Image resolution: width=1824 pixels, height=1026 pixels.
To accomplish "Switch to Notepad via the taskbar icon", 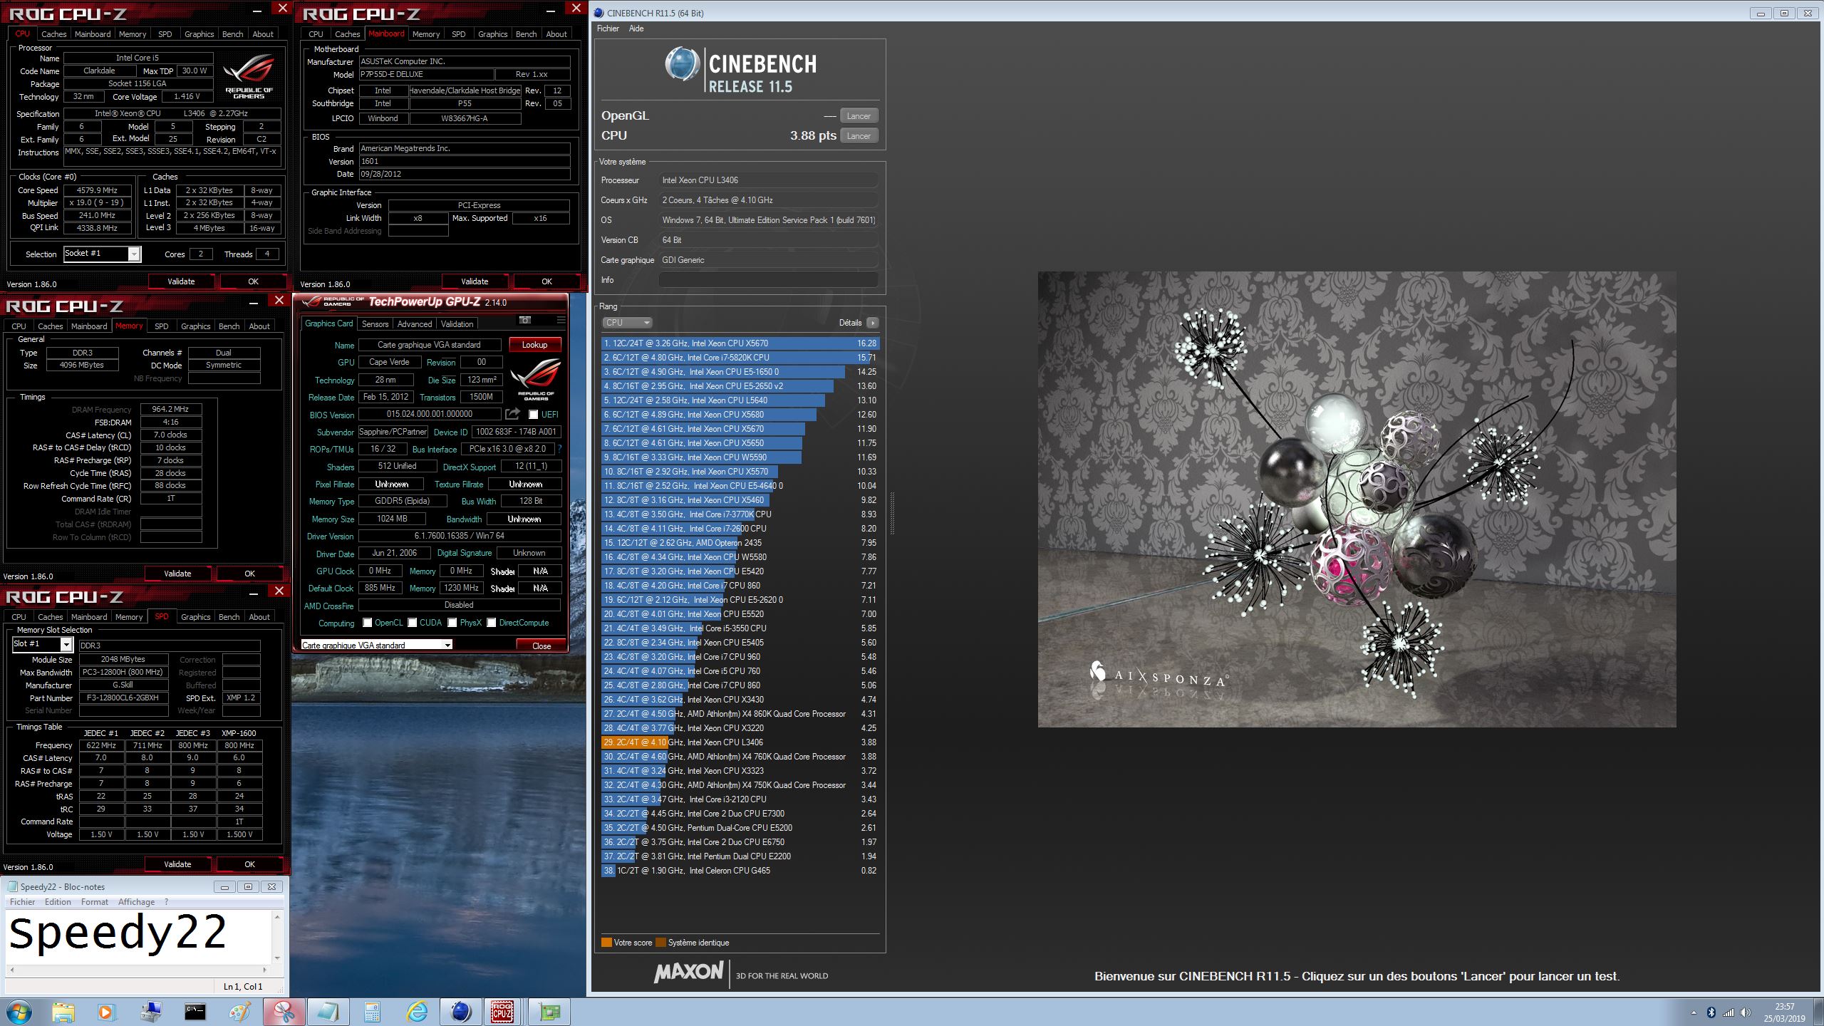I will pos(328,1012).
